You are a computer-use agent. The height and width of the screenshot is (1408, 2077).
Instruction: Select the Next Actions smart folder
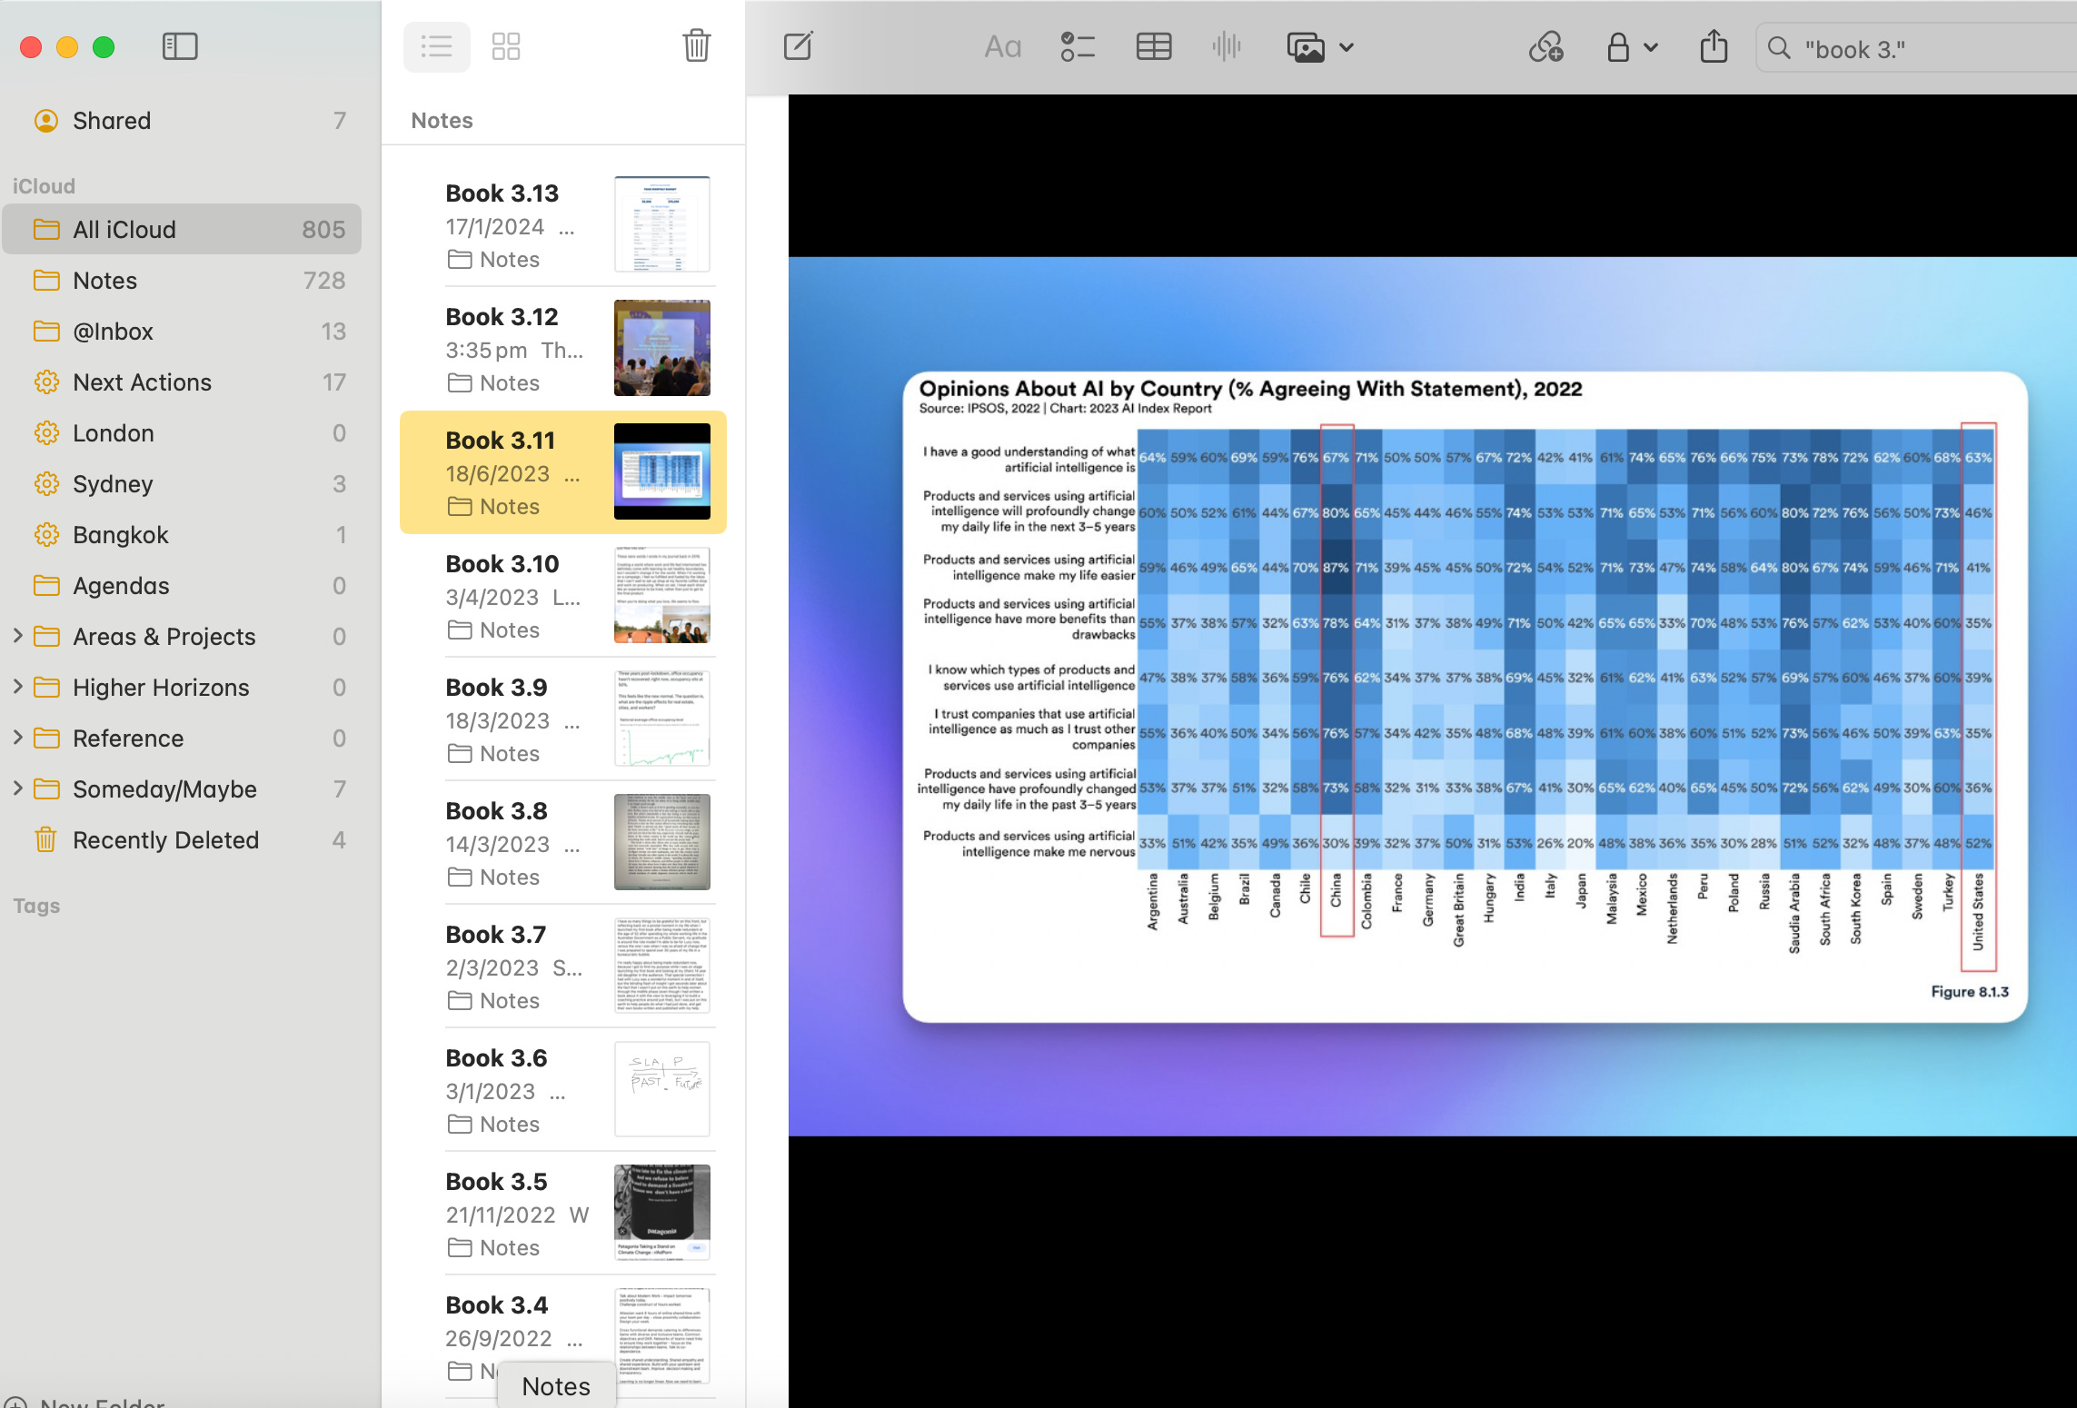(x=142, y=382)
